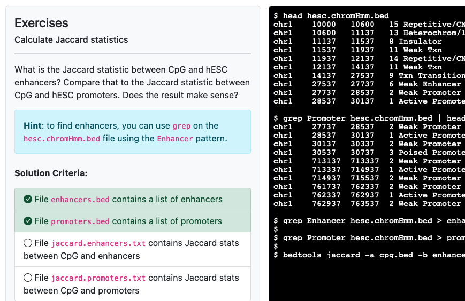Click the Exercises heading

tap(41, 23)
